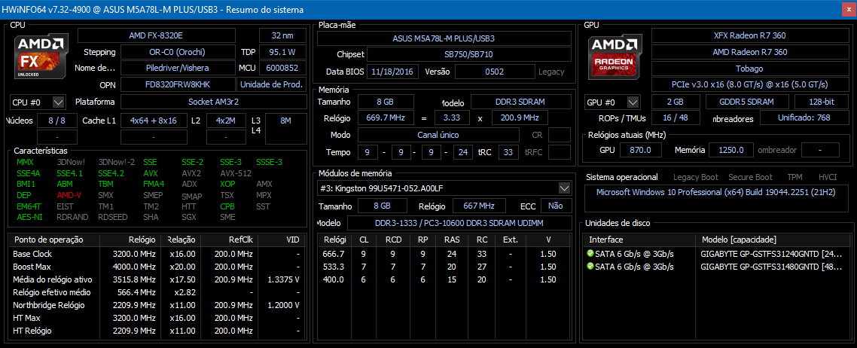Click the Unificado: 768 shaders field
Screen dimensions: 857x348
click(804, 118)
